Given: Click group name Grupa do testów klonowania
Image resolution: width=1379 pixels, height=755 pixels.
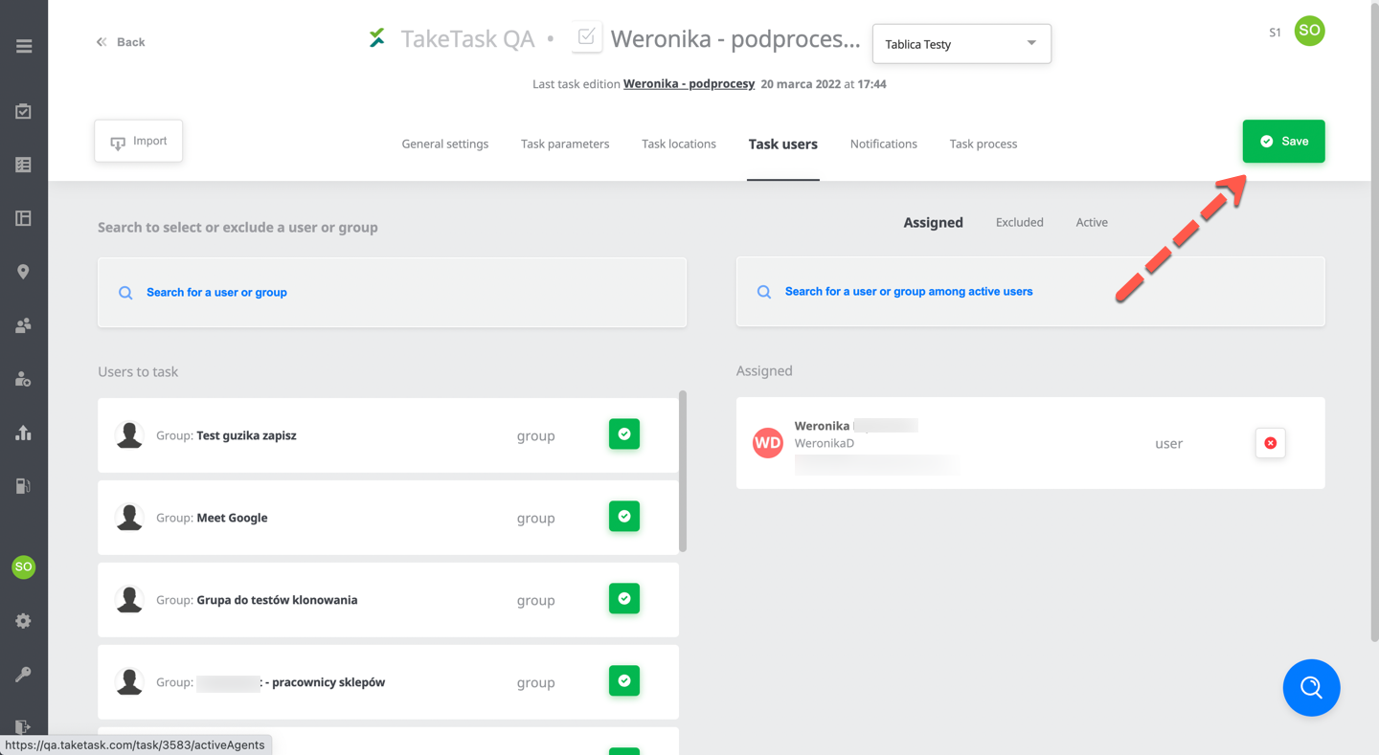Looking at the screenshot, I should (277, 600).
